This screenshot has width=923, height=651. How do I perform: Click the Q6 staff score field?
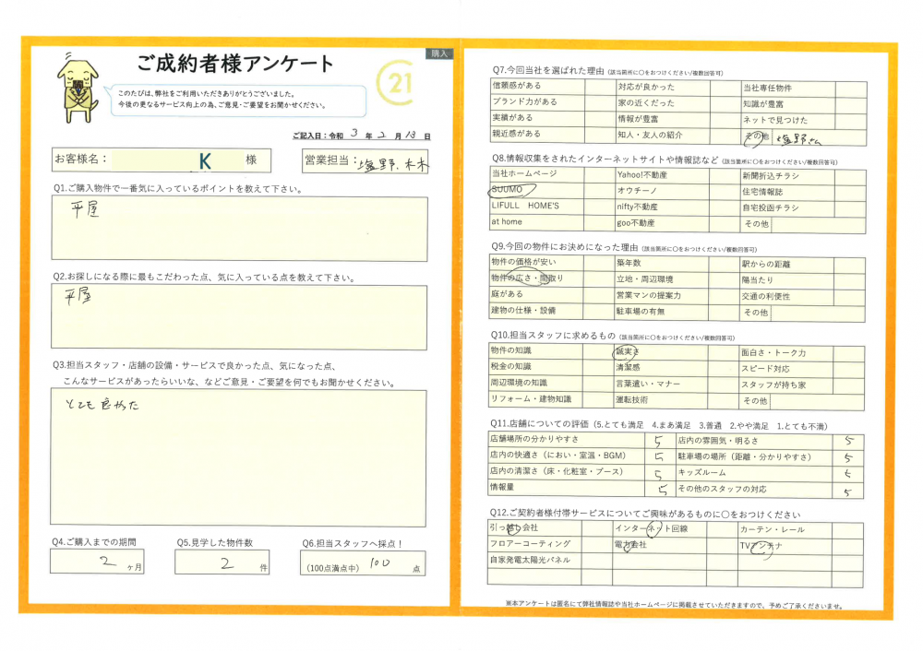coord(365,563)
